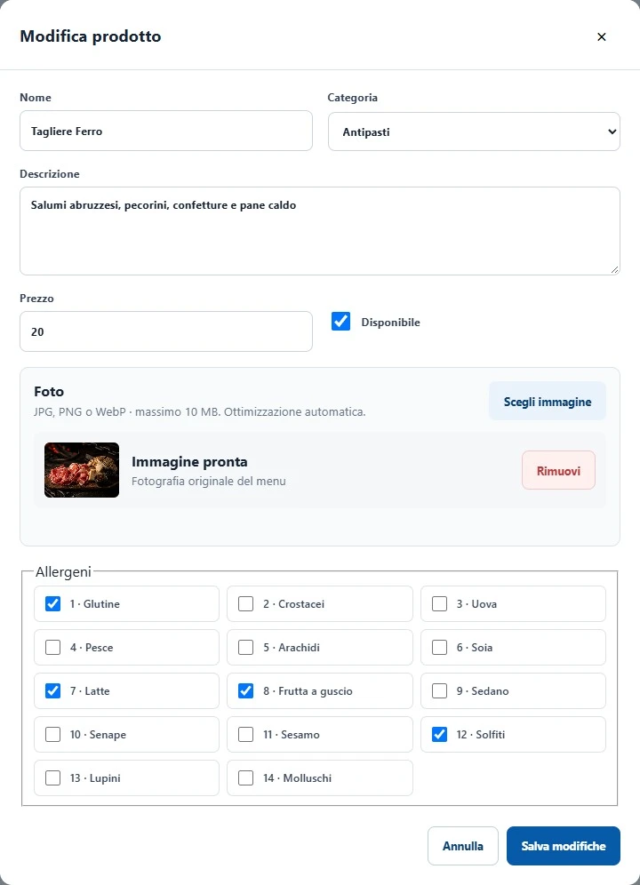This screenshot has width=640, height=885.
Task: Tick the 4 · Pesce allergen checkbox
Action: (52, 647)
